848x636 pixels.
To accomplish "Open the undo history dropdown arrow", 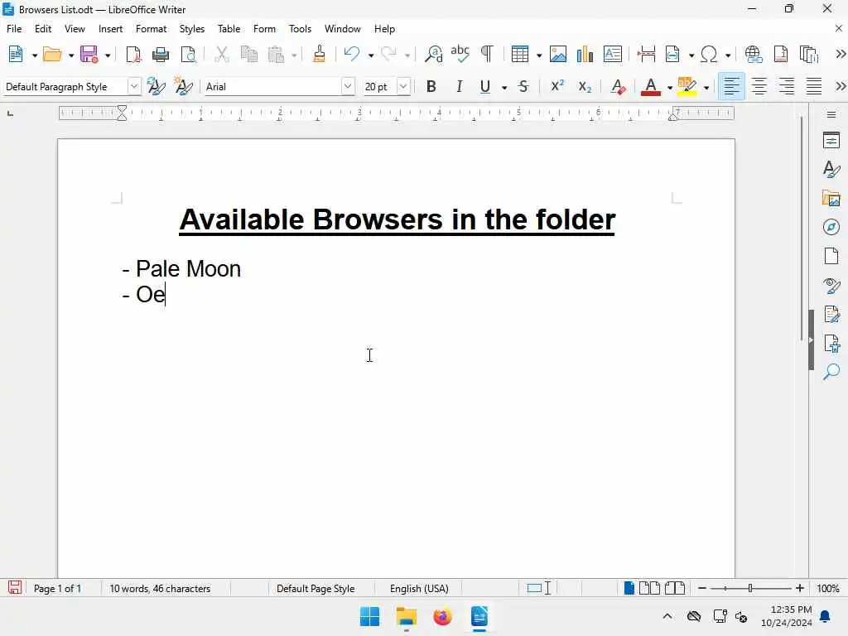I will point(370,55).
